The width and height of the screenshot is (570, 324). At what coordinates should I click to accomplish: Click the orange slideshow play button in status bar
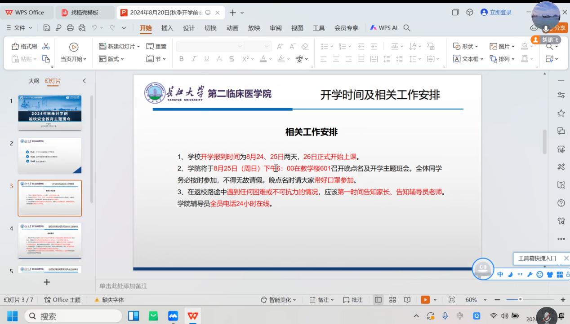click(425, 300)
